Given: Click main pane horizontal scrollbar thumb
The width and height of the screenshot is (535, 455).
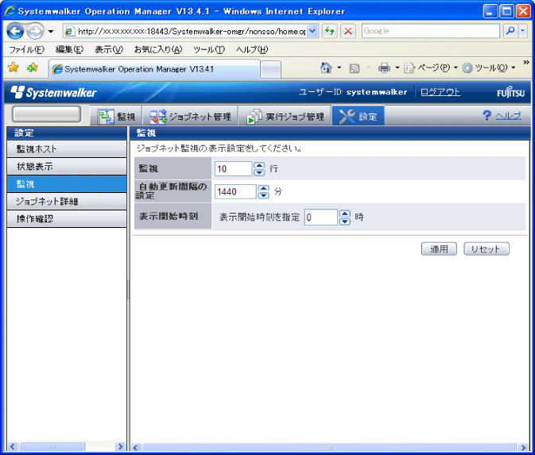Looking at the screenshot, I should [x=329, y=447].
